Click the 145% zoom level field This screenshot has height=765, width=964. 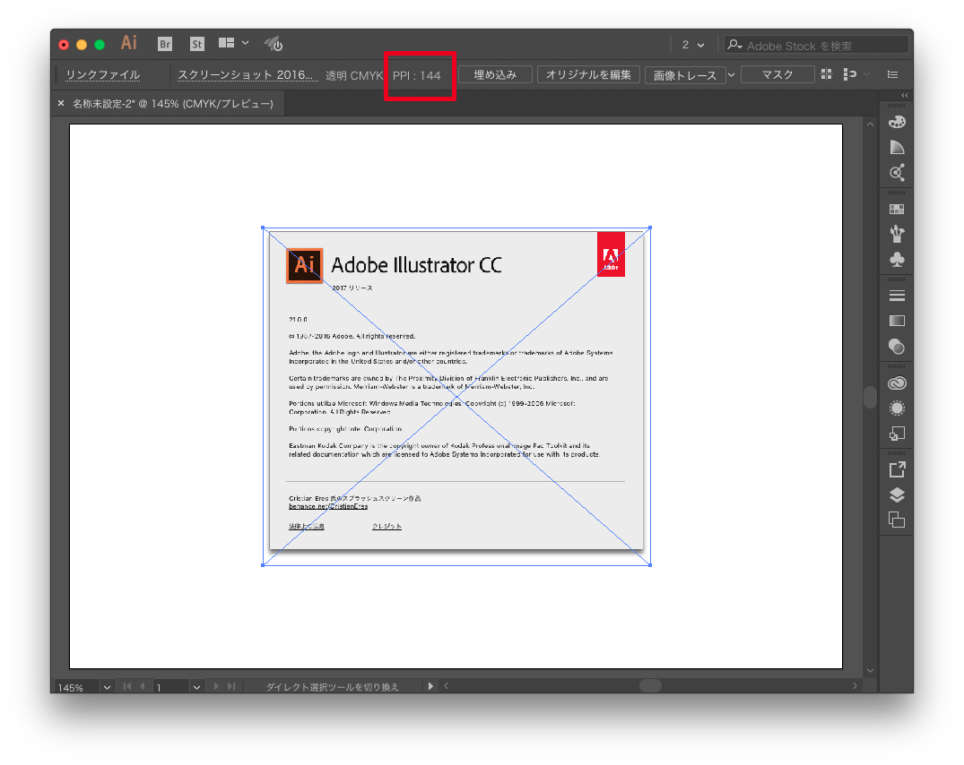pos(77,688)
